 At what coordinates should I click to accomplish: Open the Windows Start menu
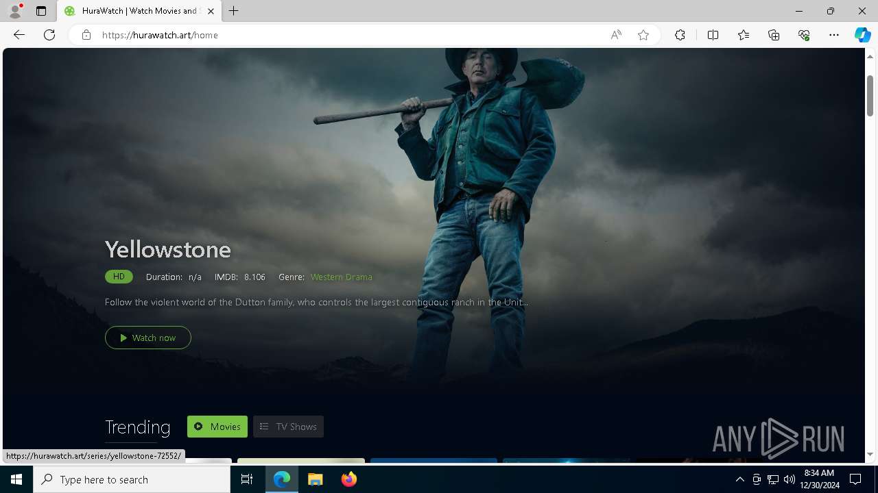point(16,479)
